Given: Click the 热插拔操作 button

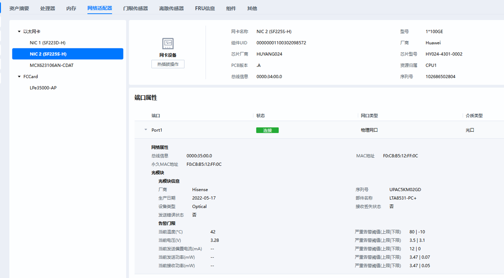Looking at the screenshot, I should pos(168,64).
